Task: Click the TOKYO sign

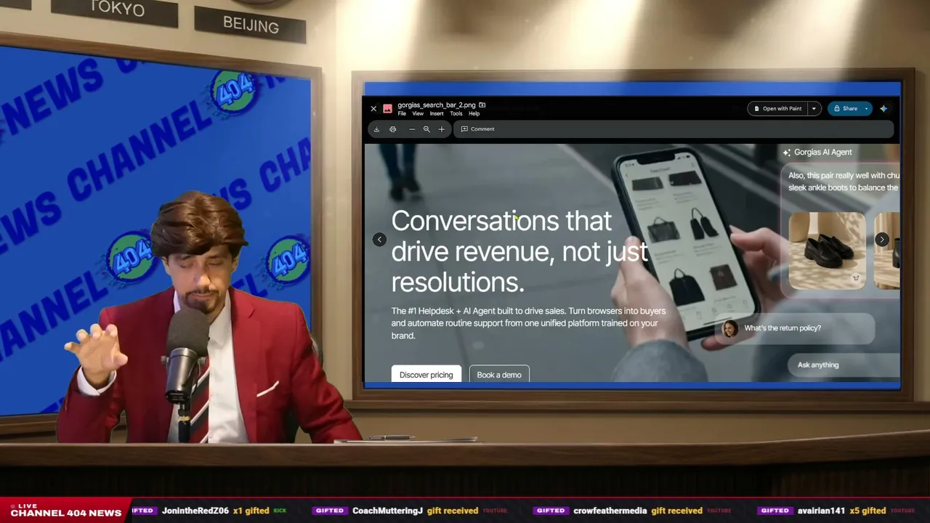Action: point(116,9)
